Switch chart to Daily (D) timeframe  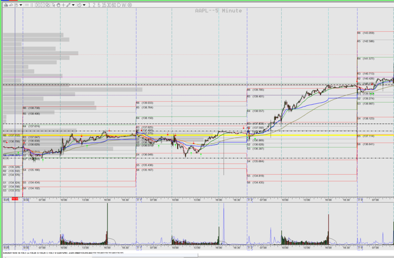119,5
